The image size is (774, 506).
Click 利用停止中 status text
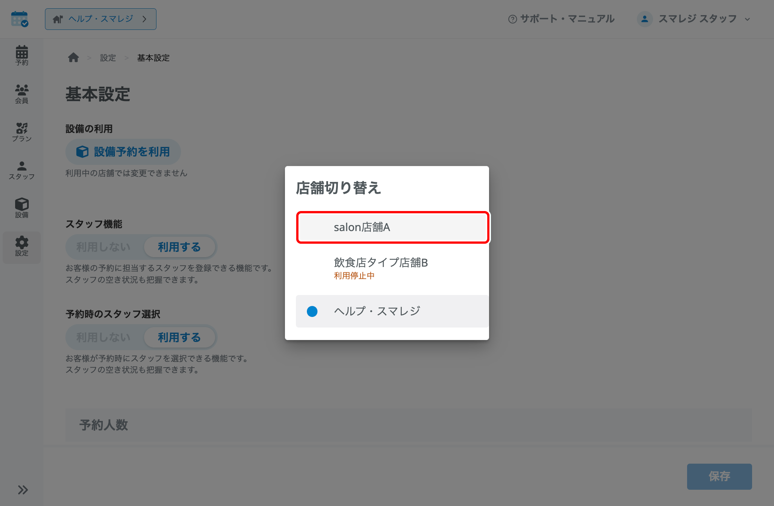pos(354,276)
